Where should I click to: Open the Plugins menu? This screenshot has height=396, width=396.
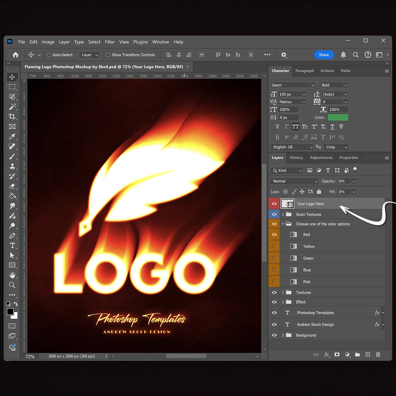tap(140, 42)
